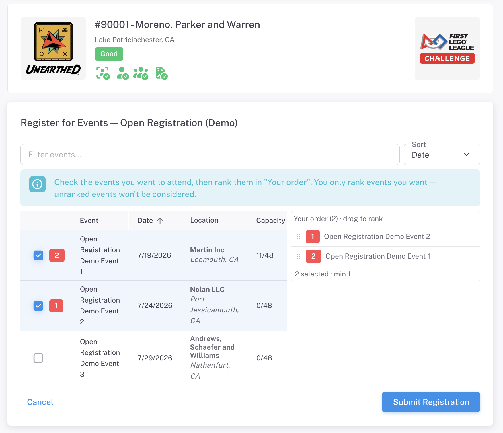
Task: Click the 7/24/2026 date cell
Action: click(155, 305)
